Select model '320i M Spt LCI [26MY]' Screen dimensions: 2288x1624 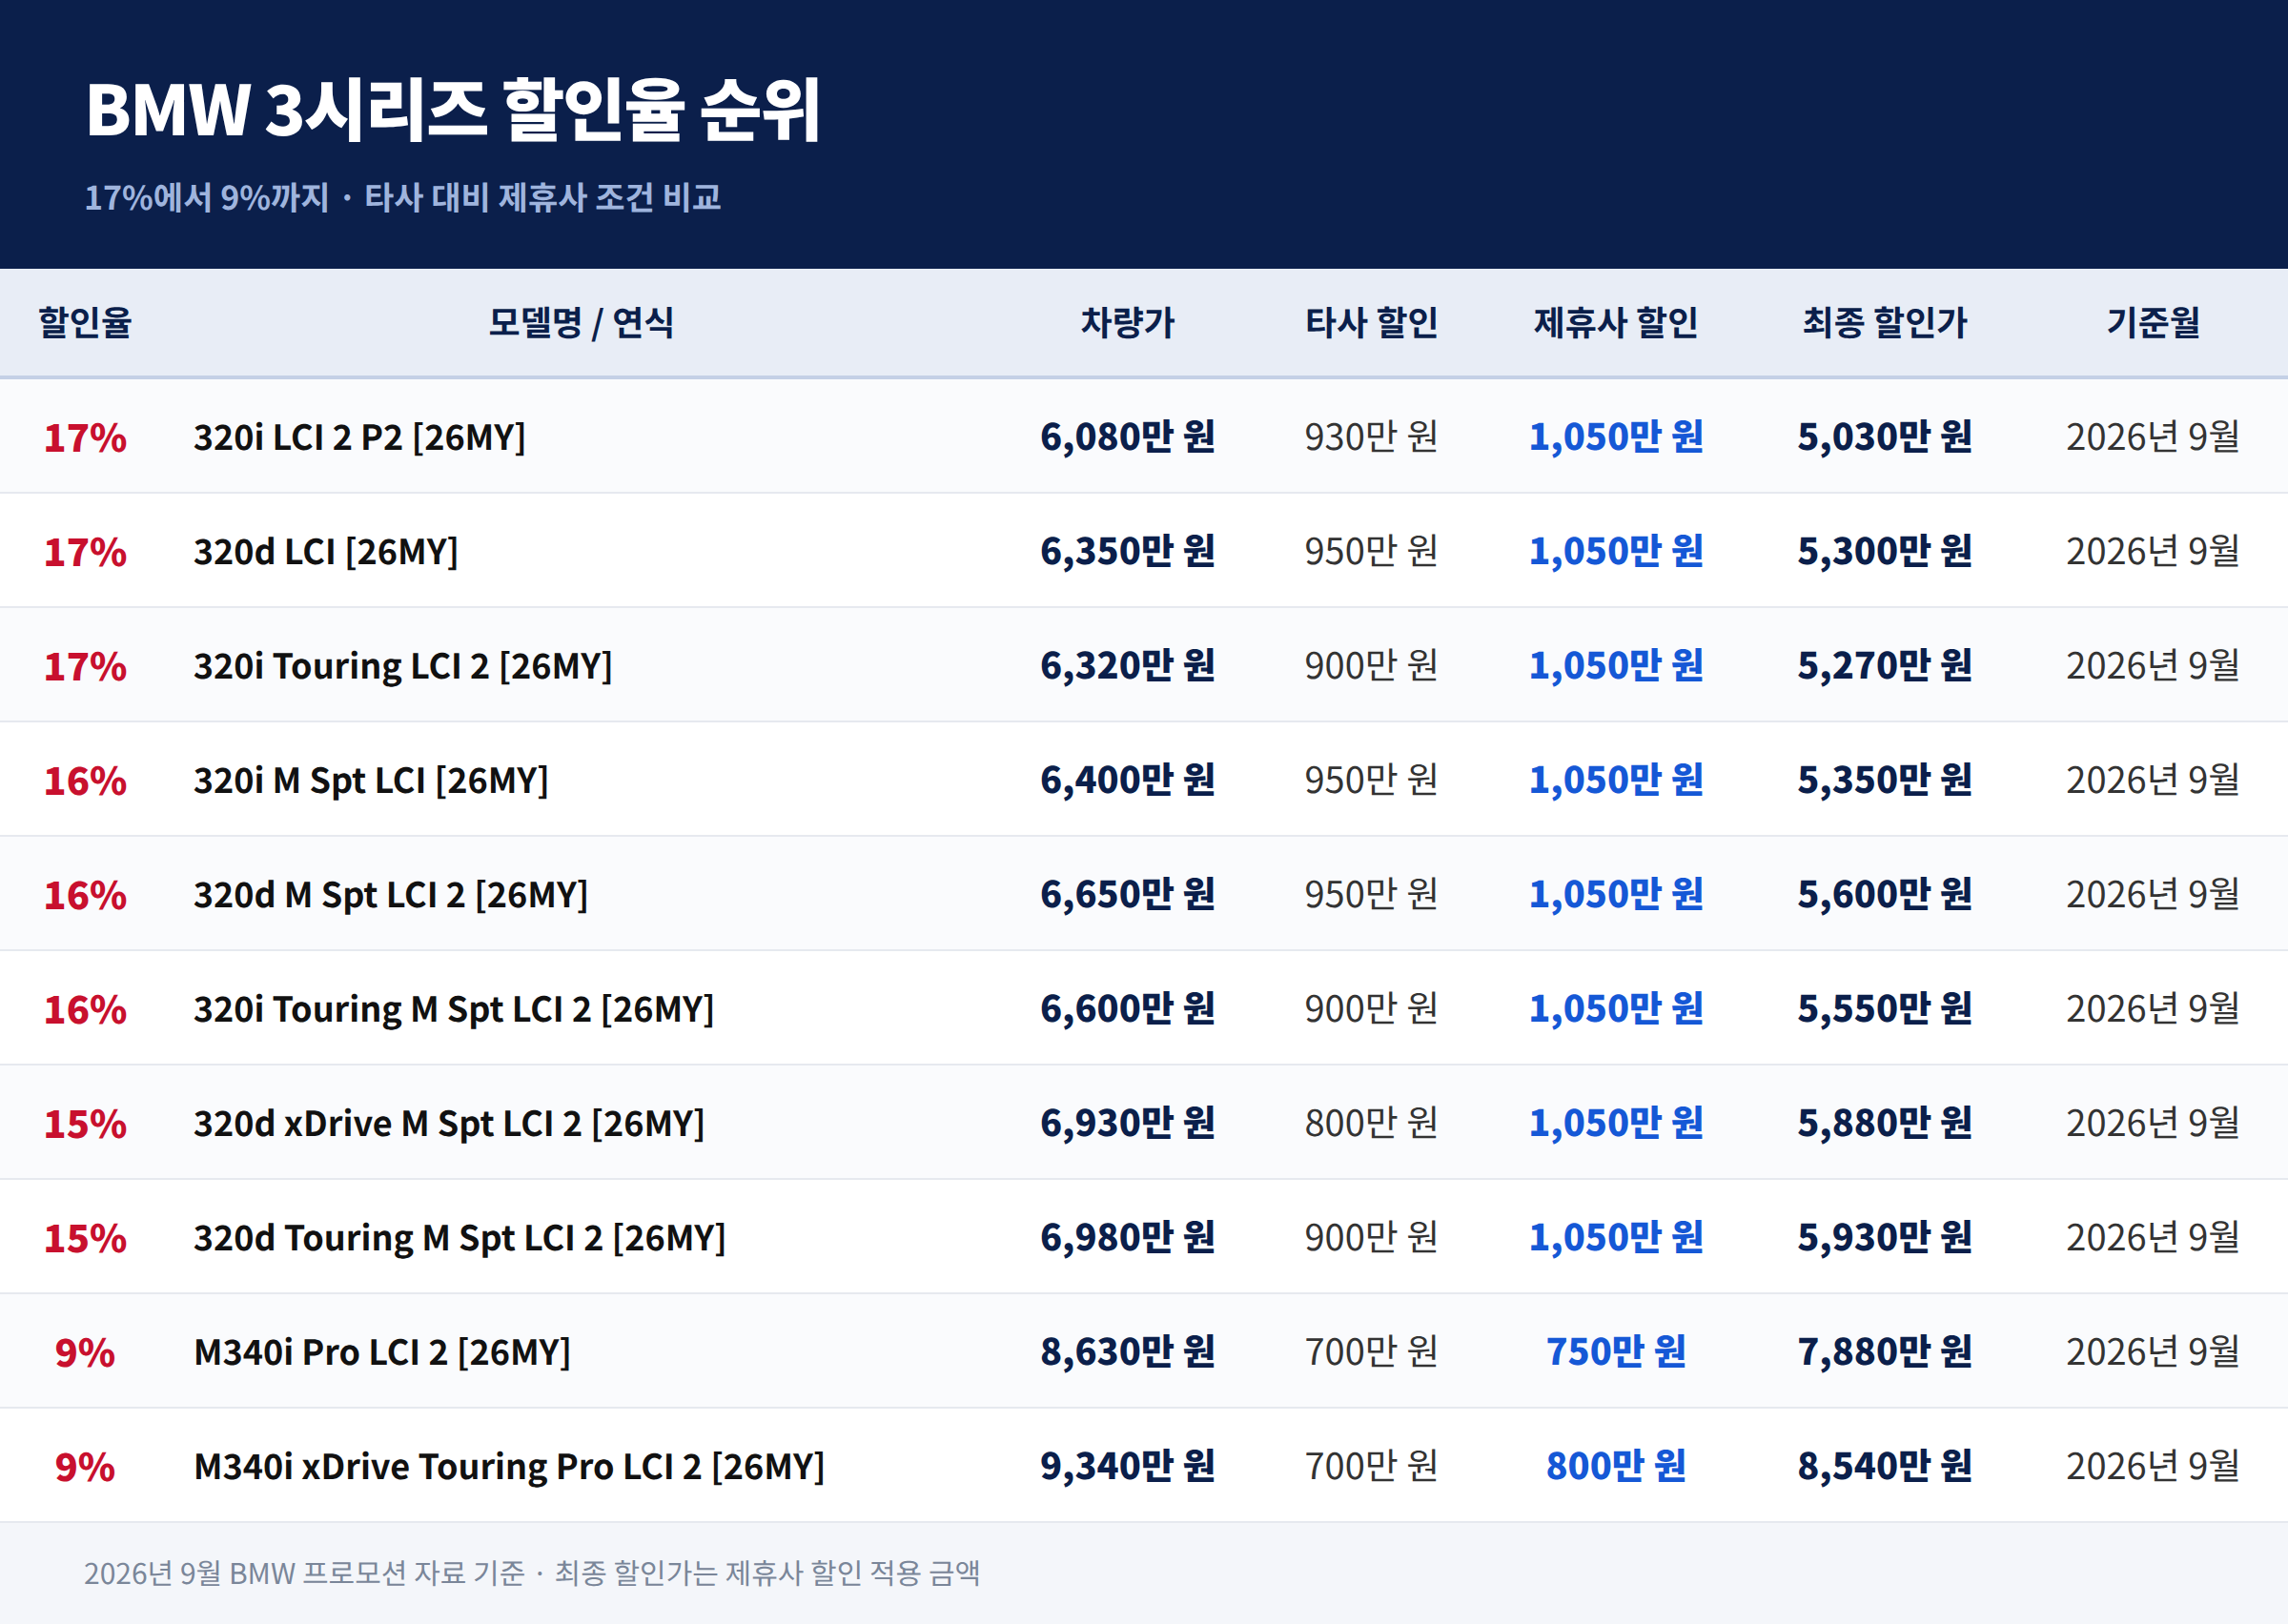tap(370, 780)
